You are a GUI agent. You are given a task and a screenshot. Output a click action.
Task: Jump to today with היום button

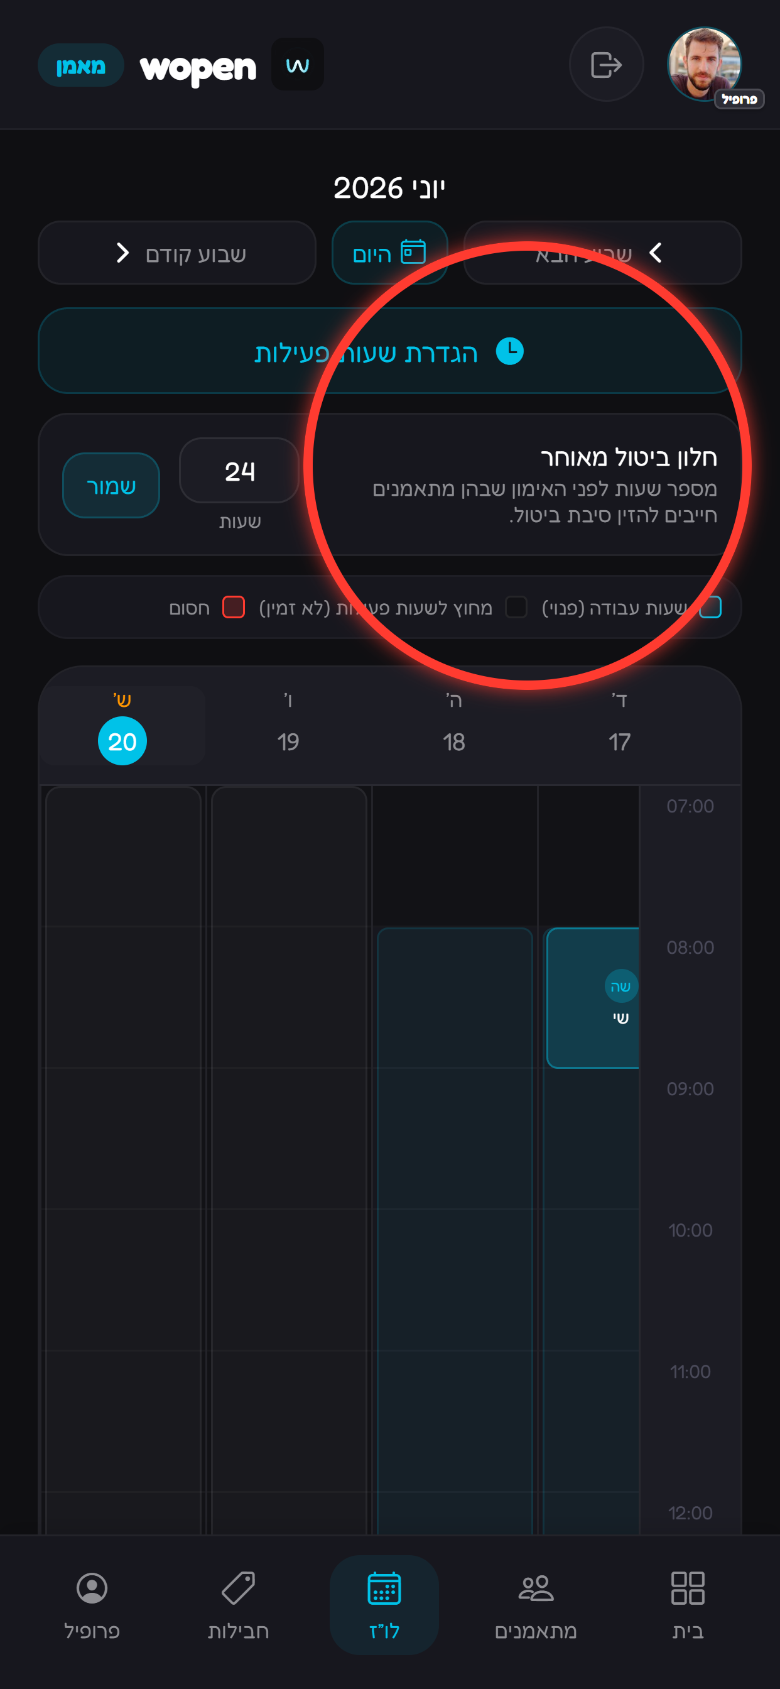coord(389,253)
